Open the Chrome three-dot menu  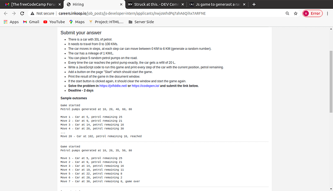coord(328,14)
